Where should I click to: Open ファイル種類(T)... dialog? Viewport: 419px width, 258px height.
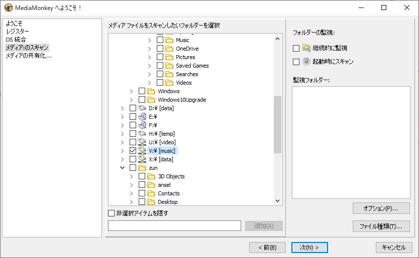click(x=381, y=226)
